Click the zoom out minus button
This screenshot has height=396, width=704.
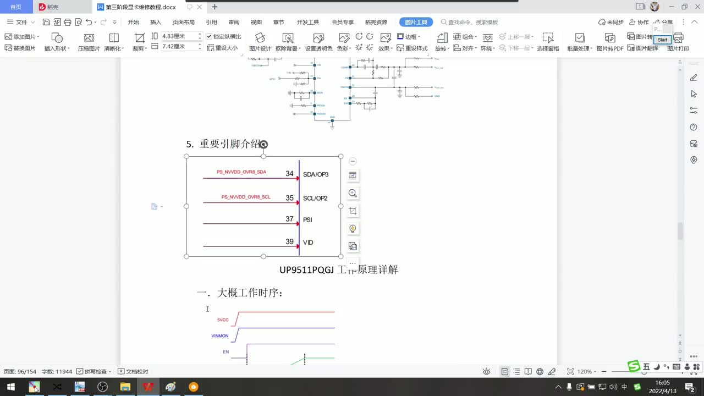pos(603,372)
